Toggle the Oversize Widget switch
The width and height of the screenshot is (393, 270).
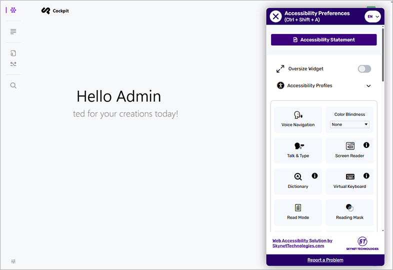click(364, 69)
